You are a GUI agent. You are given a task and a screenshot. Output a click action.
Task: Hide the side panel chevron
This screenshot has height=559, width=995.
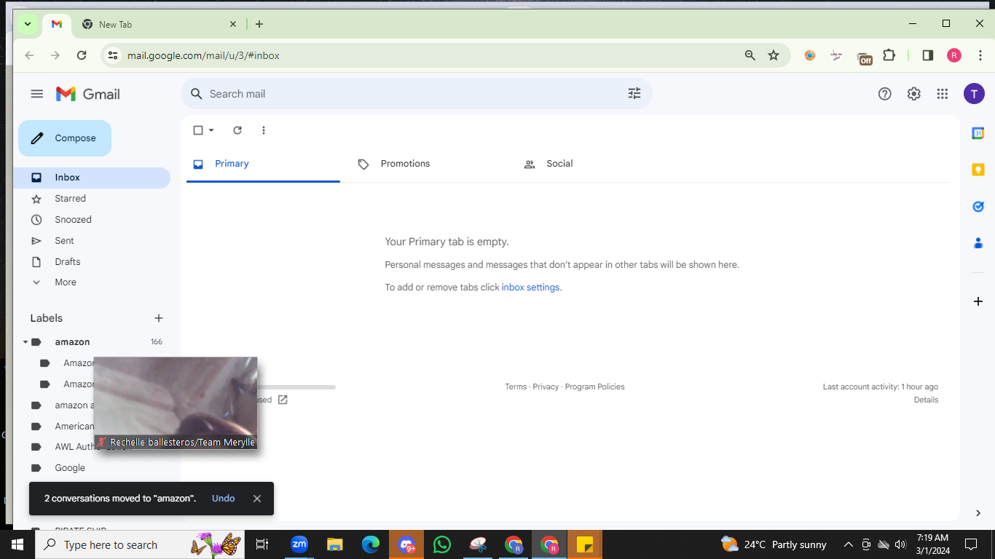coord(978,513)
